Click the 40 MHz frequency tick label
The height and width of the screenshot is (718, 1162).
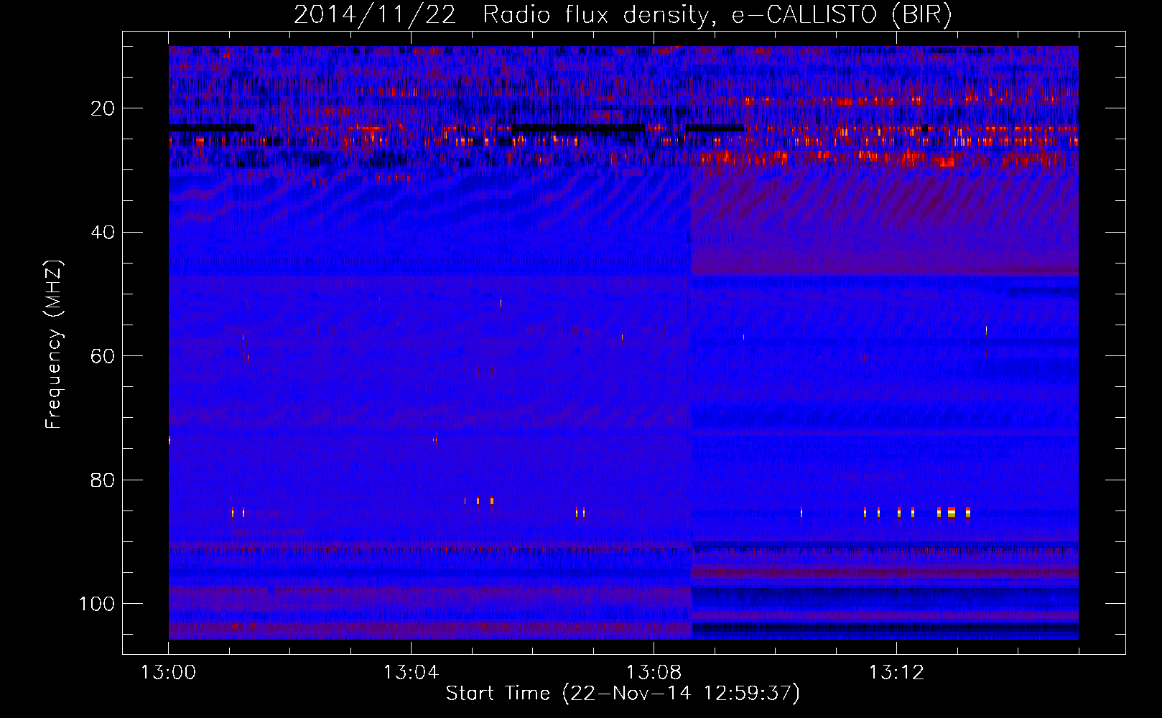(103, 233)
